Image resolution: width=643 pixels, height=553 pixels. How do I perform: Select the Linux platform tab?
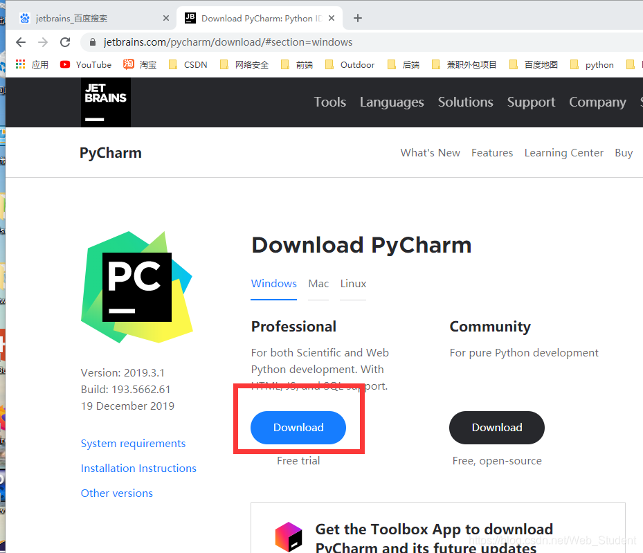[353, 284]
